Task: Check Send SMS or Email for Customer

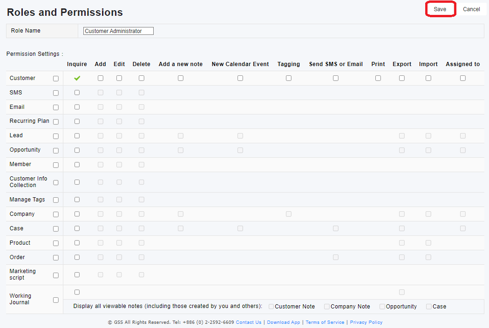Action: pyautogui.click(x=336, y=78)
